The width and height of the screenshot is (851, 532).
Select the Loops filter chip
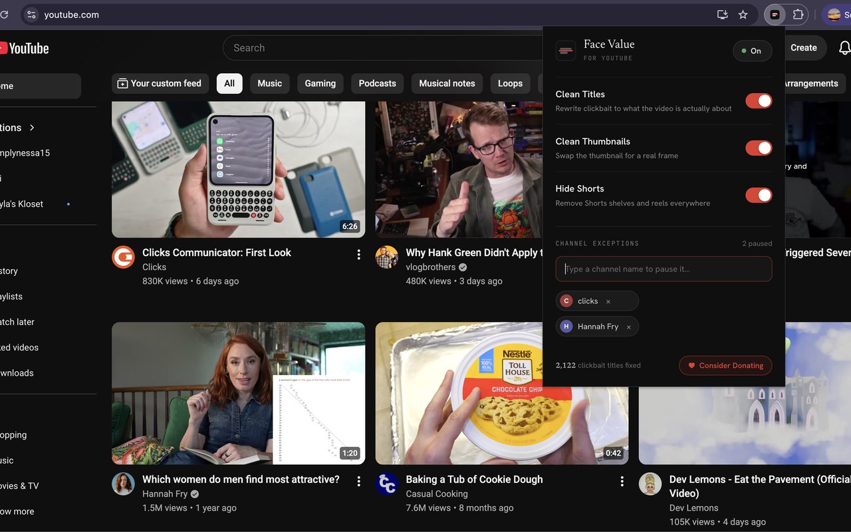point(510,83)
